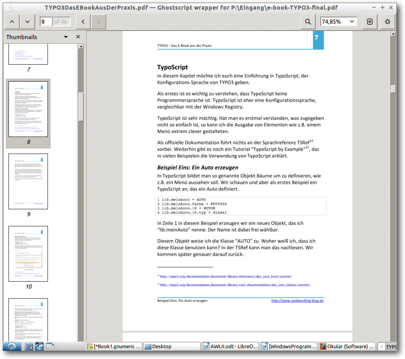Switch to WindowsProgram taskbar window

coord(289,346)
